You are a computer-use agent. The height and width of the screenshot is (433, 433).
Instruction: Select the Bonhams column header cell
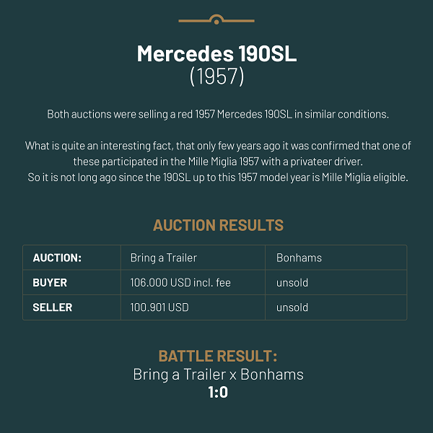click(336, 258)
